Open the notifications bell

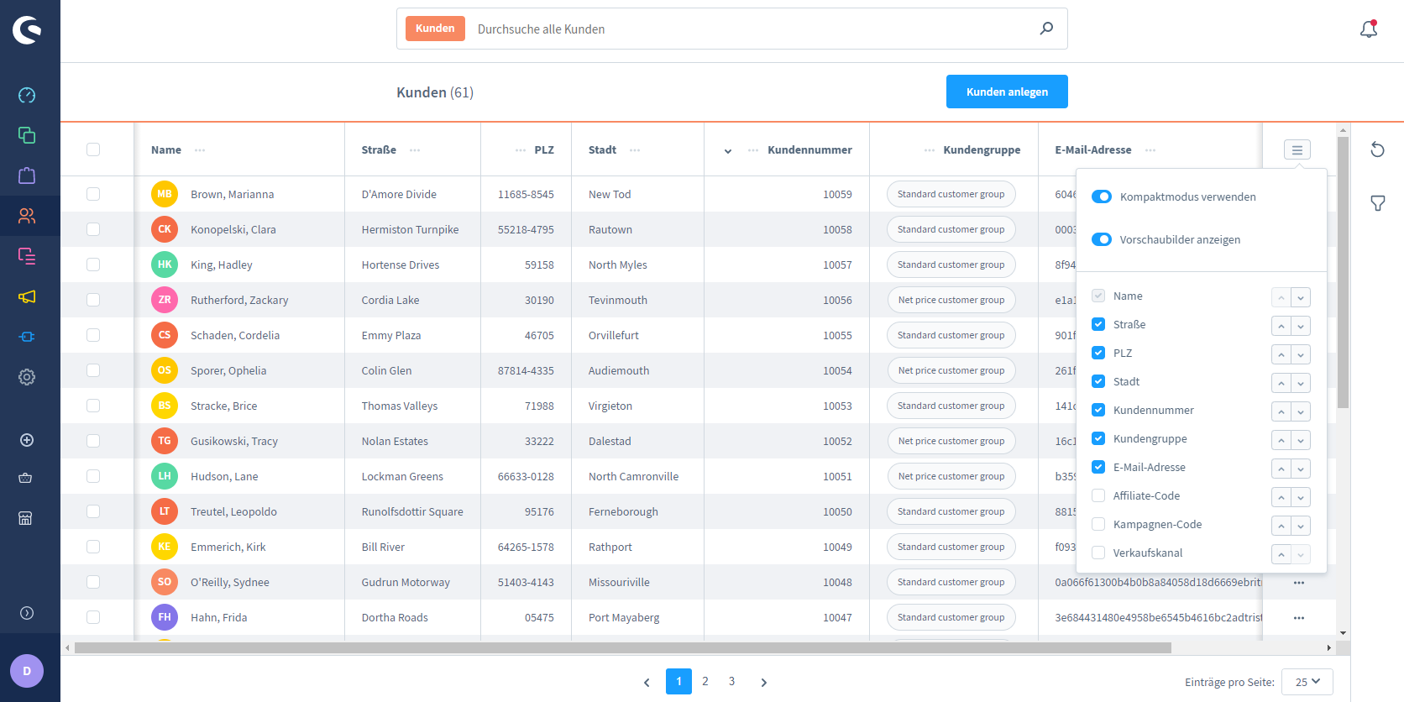(1369, 29)
